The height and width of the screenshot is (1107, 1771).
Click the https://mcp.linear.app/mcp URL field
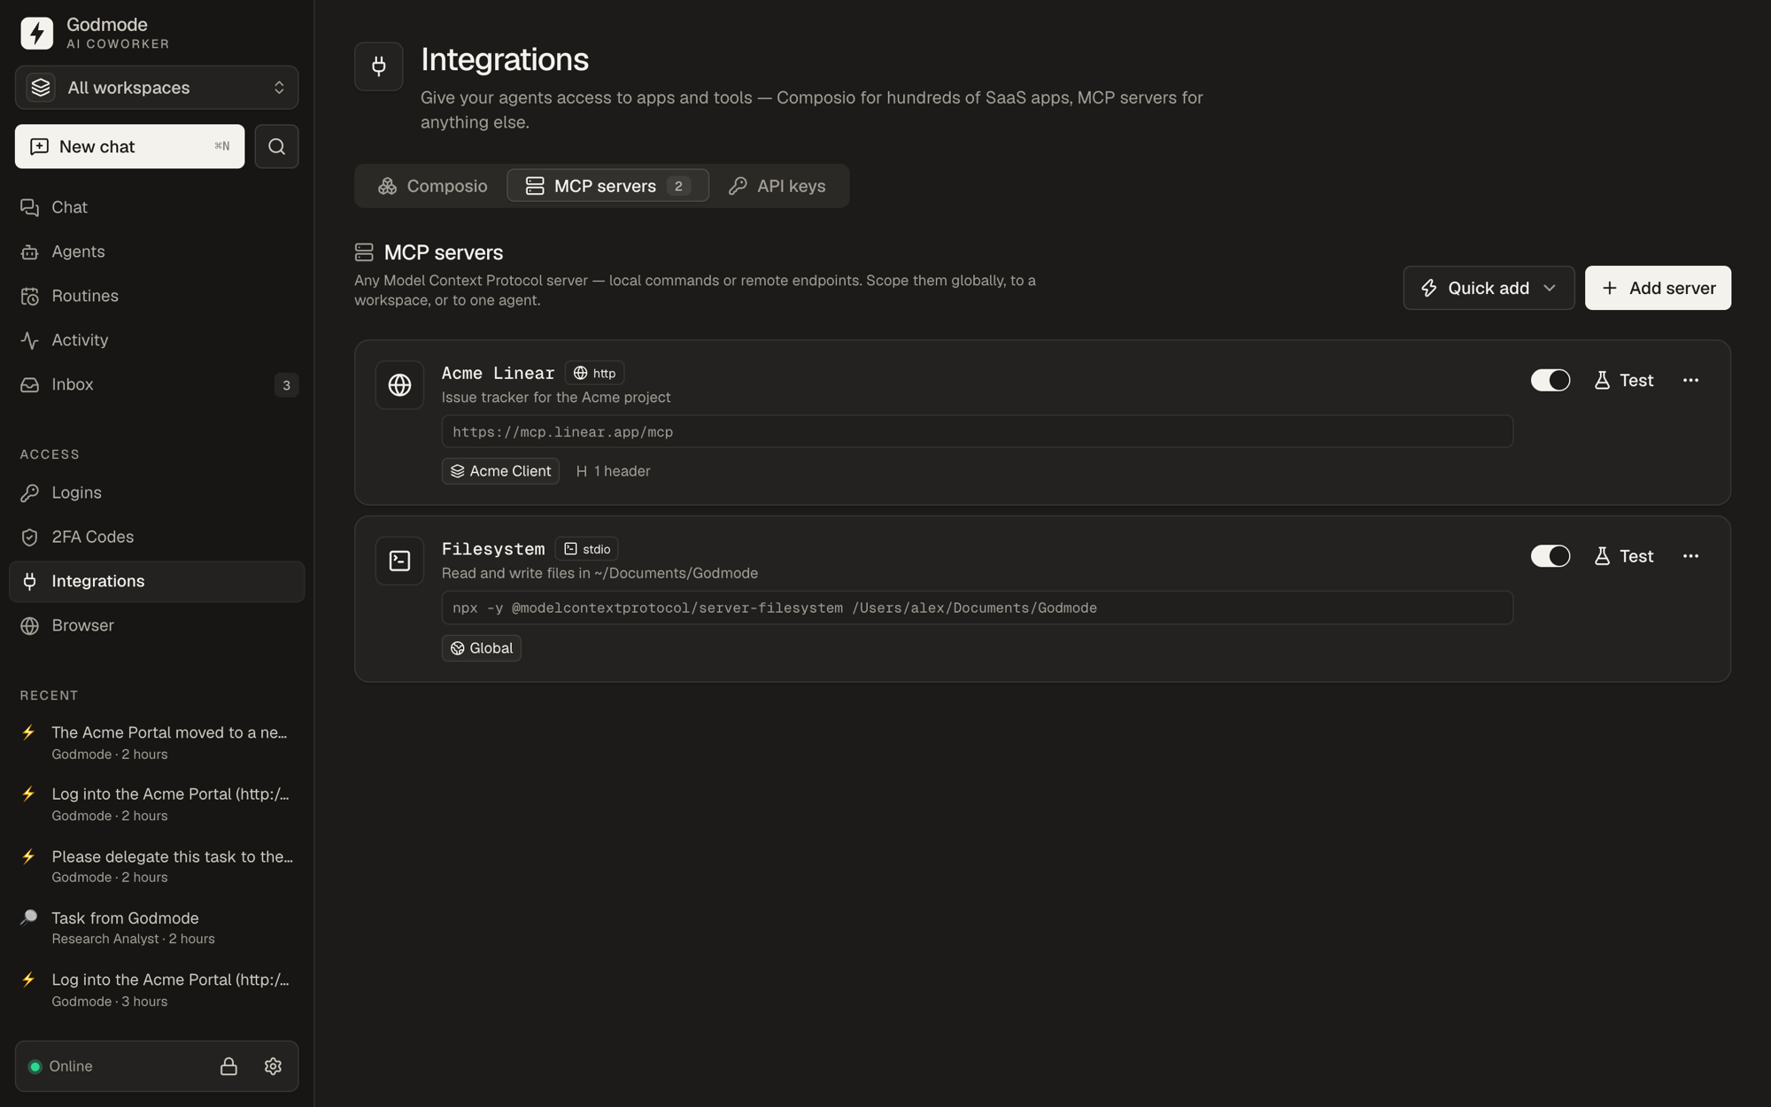coord(978,432)
